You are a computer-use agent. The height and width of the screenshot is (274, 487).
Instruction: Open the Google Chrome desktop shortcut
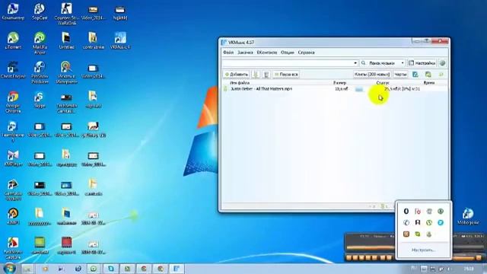tap(13, 101)
